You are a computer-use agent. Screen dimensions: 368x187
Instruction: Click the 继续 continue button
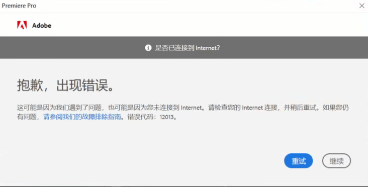pyautogui.click(x=336, y=161)
